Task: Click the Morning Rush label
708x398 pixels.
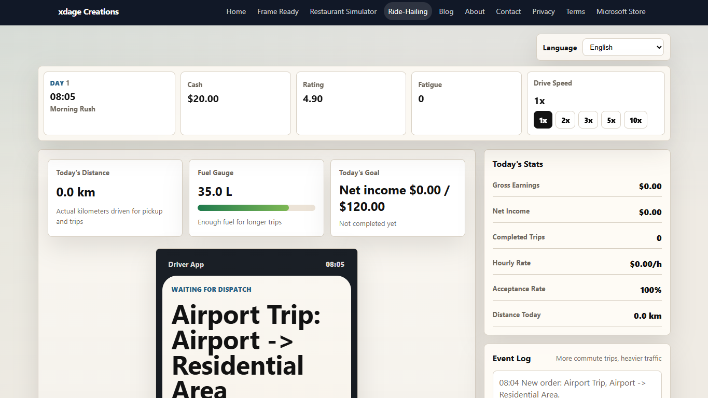Action: (73, 109)
